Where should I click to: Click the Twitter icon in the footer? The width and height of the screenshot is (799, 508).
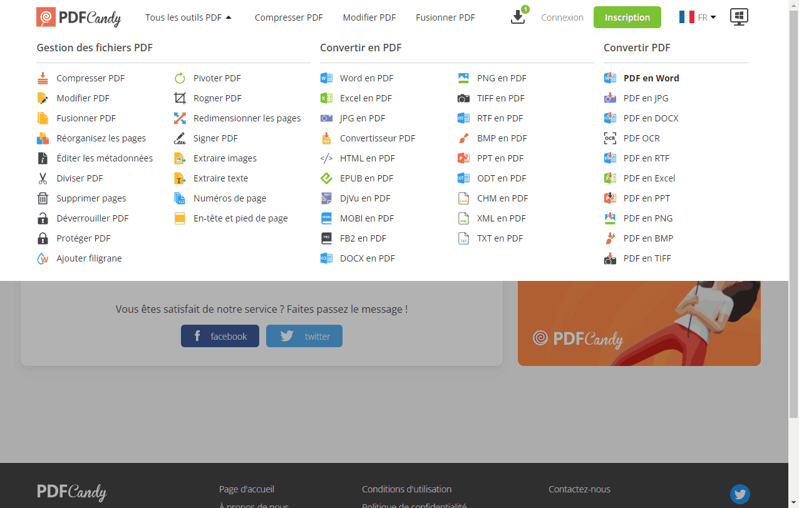point(740,494)
